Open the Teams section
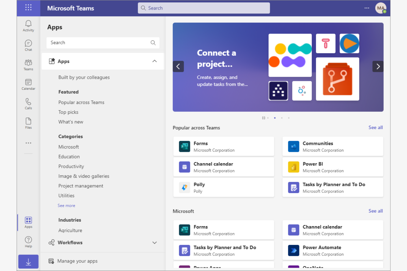 (x=28, y=65)
